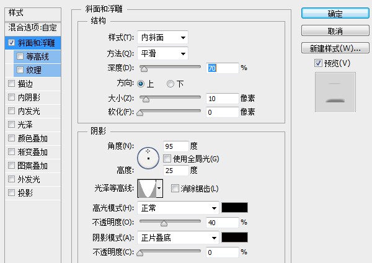Image resolution: width=372 pixels, height=263 pixels.
Task: Click the shadow 不透明度(C) slider handle
Action: point(140,253)
